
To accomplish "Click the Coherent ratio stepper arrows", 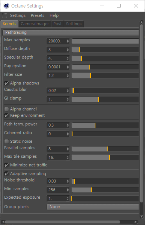I will [x=68, y=134].
